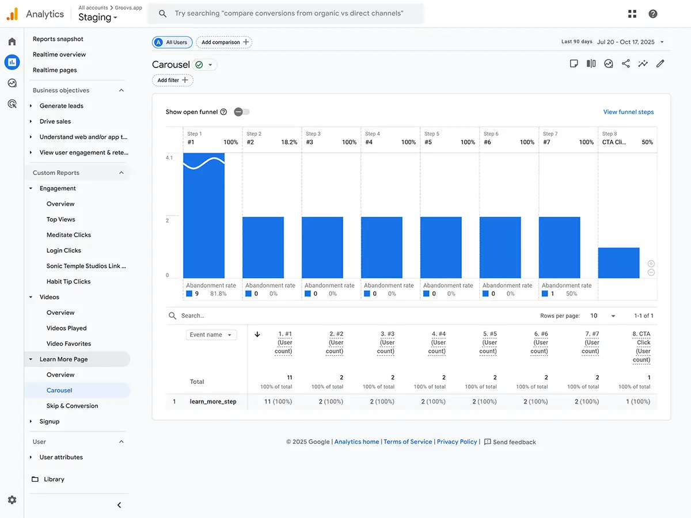Open the Rows per page dropdown
The height and width of the screenshot is (518, 691).
(x=603, y=316)
